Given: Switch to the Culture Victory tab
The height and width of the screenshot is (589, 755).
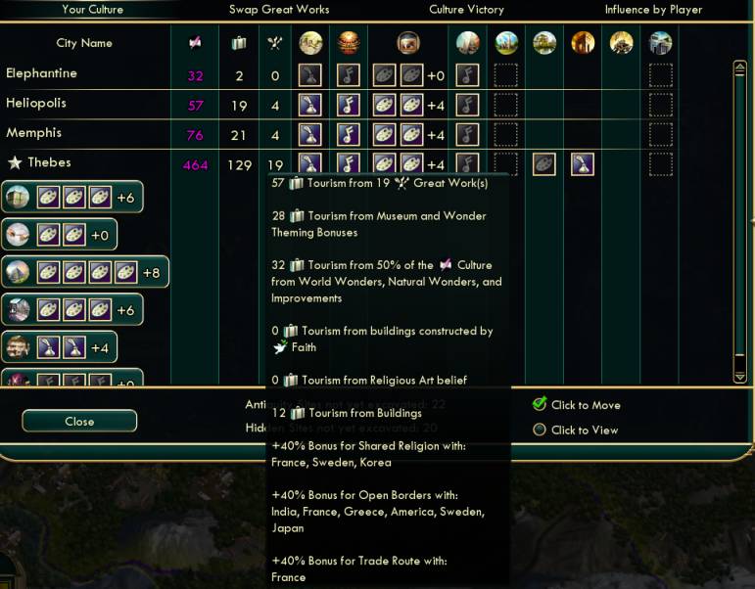Looking at the screenshot, I should pyautogui.click(x=466, y=10).
